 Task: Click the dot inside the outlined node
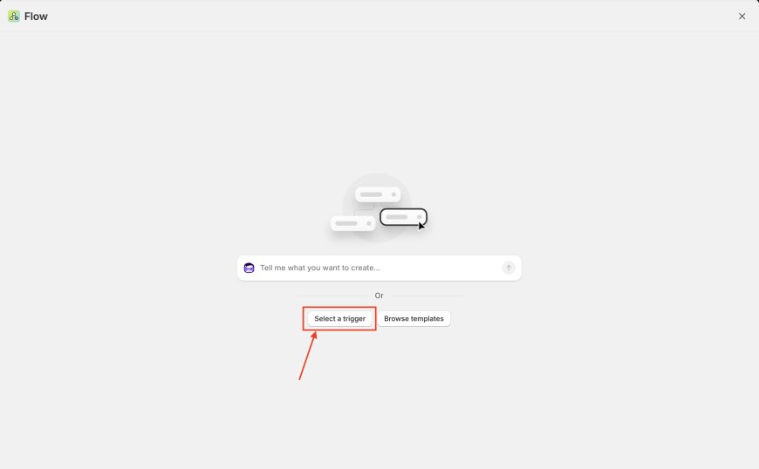[419, 217]
